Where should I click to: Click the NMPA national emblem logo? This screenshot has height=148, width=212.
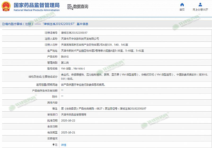tap(6, 6)
